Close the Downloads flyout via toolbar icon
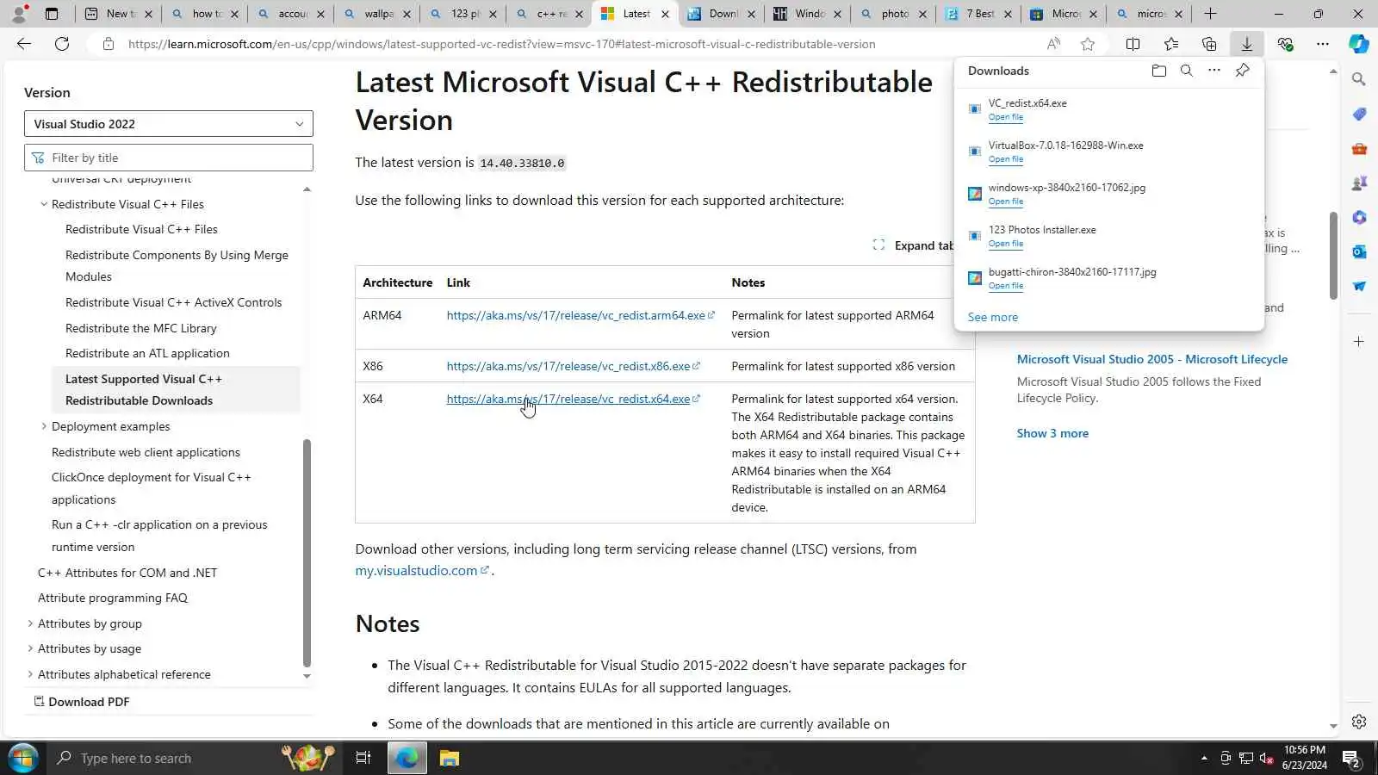1378x775 pixels. 1246,44
